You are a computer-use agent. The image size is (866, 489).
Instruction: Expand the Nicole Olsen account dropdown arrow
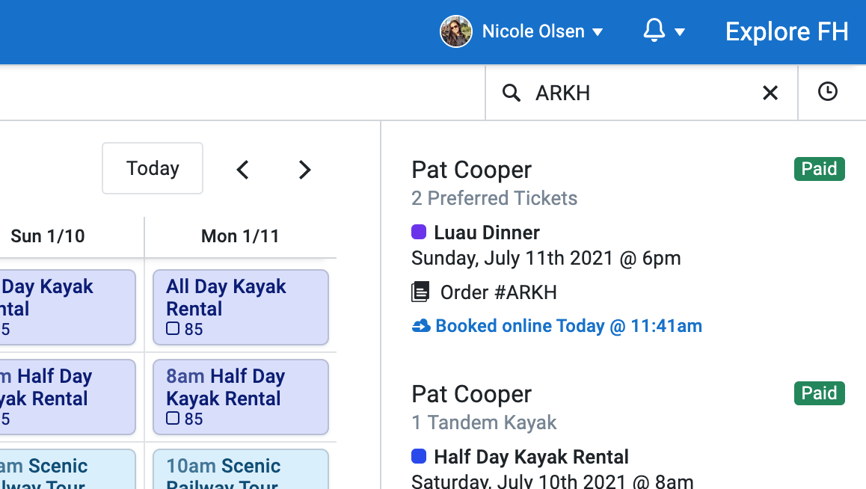[597, 32]
